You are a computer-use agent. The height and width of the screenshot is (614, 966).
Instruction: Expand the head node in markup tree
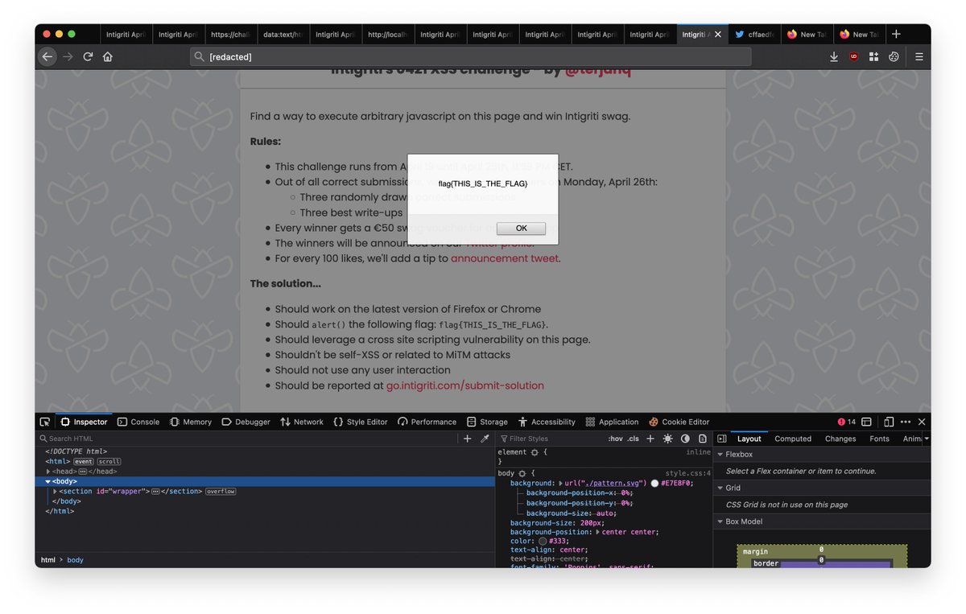[x=48, y=472]
